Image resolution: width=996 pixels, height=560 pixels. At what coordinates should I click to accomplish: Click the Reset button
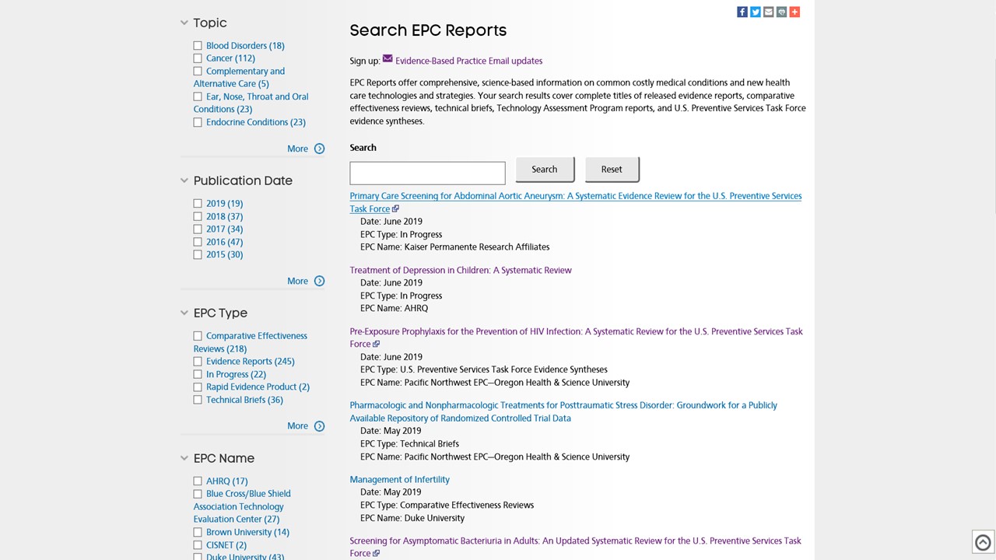point(612,170)
